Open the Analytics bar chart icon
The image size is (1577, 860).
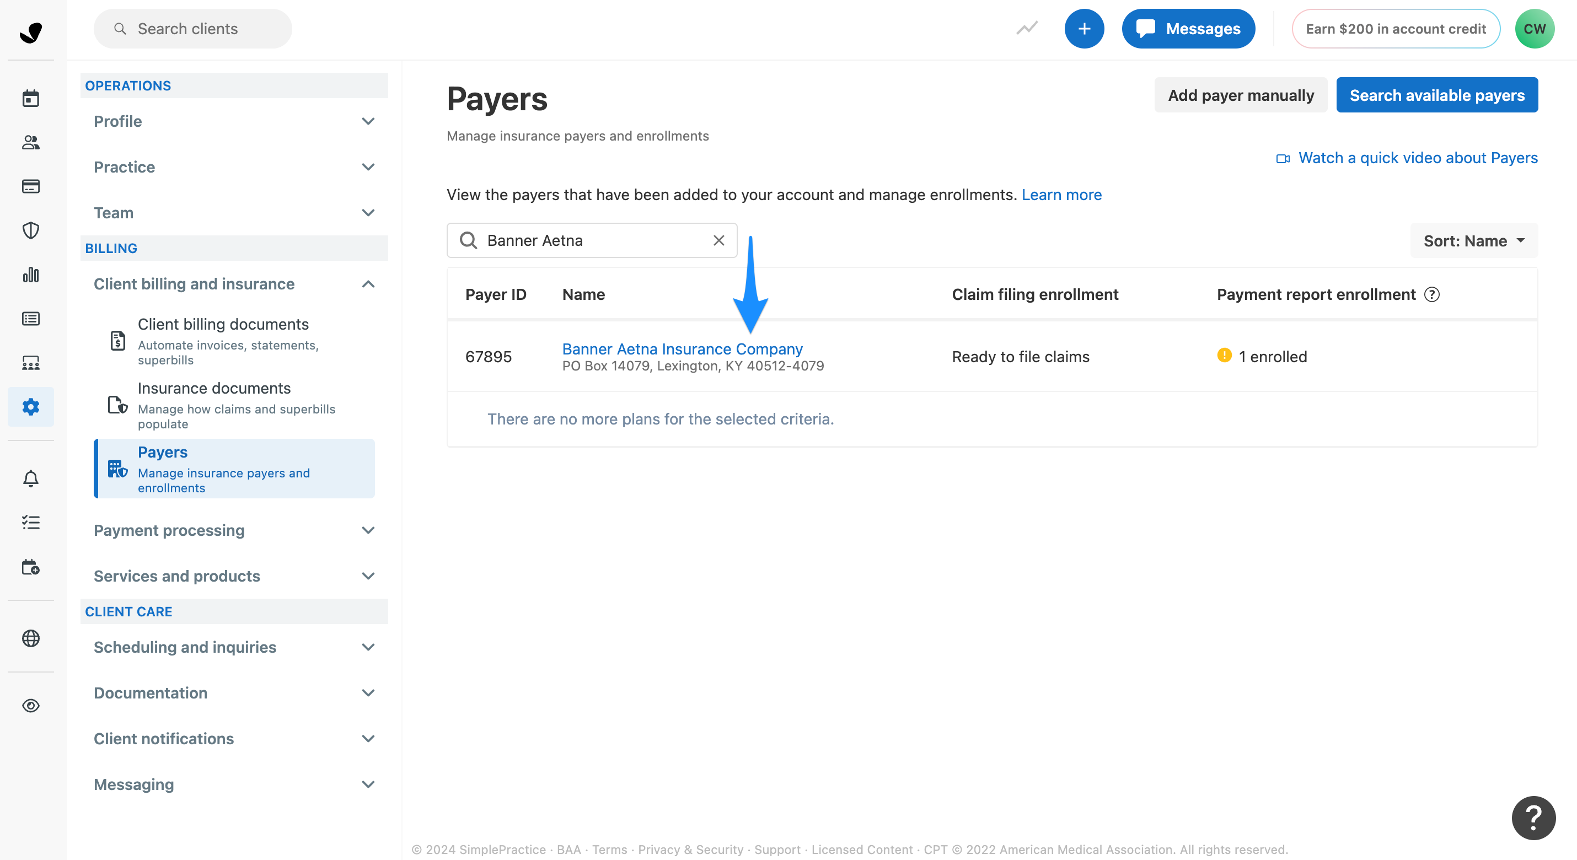click(x=31, y=274)
